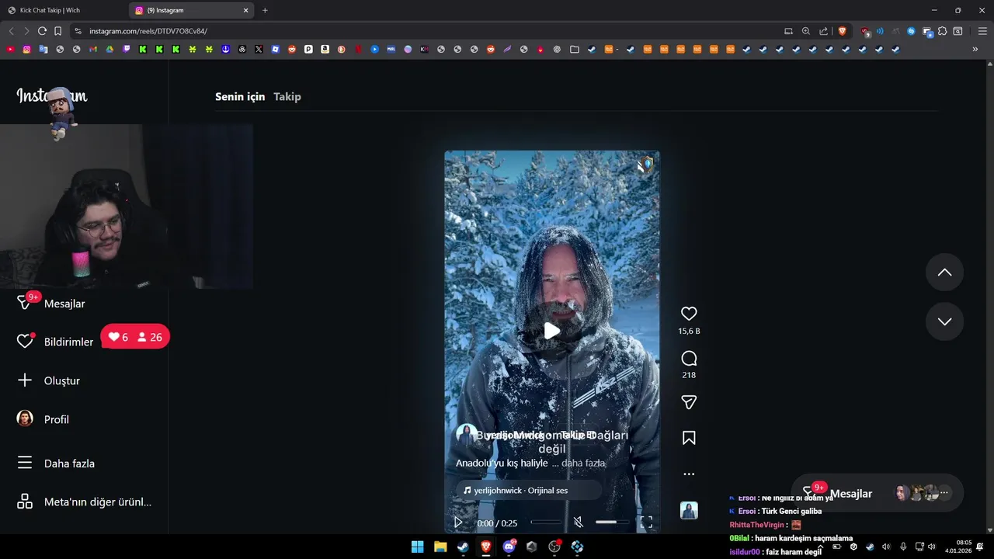Click the zoom magnifier icon in the address bar
The image size is (994, 559).
click(805, 31)
